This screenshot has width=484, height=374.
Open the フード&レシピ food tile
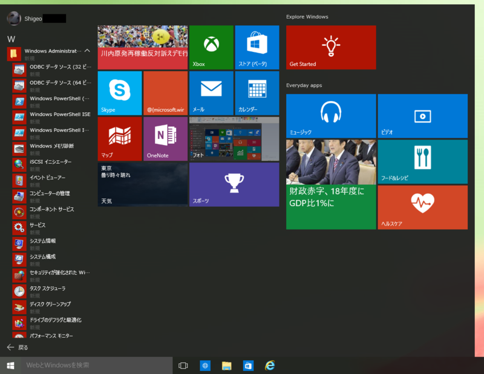[422, 161]
